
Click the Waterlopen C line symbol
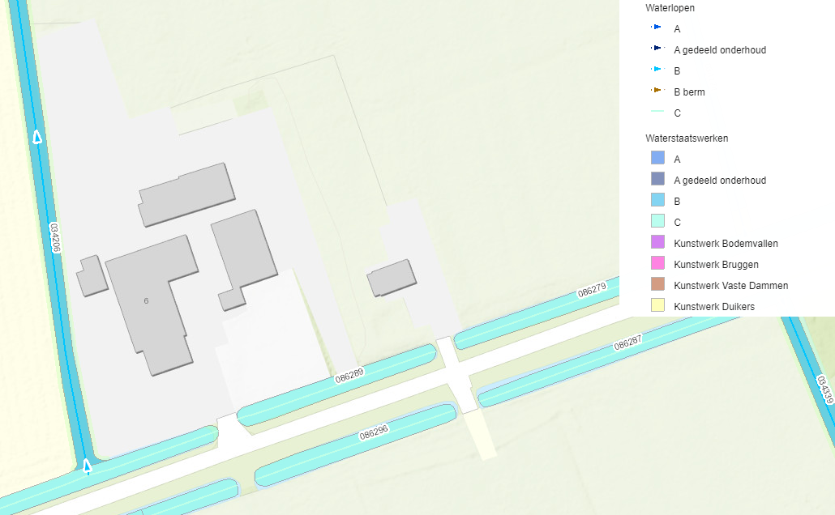click(x=657, y=111)
